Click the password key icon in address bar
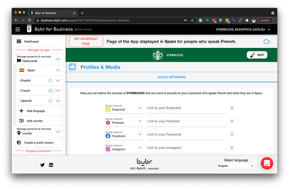The width and height of the screenshot is (289, 189). pyautogui.click(x=186, y=20)
